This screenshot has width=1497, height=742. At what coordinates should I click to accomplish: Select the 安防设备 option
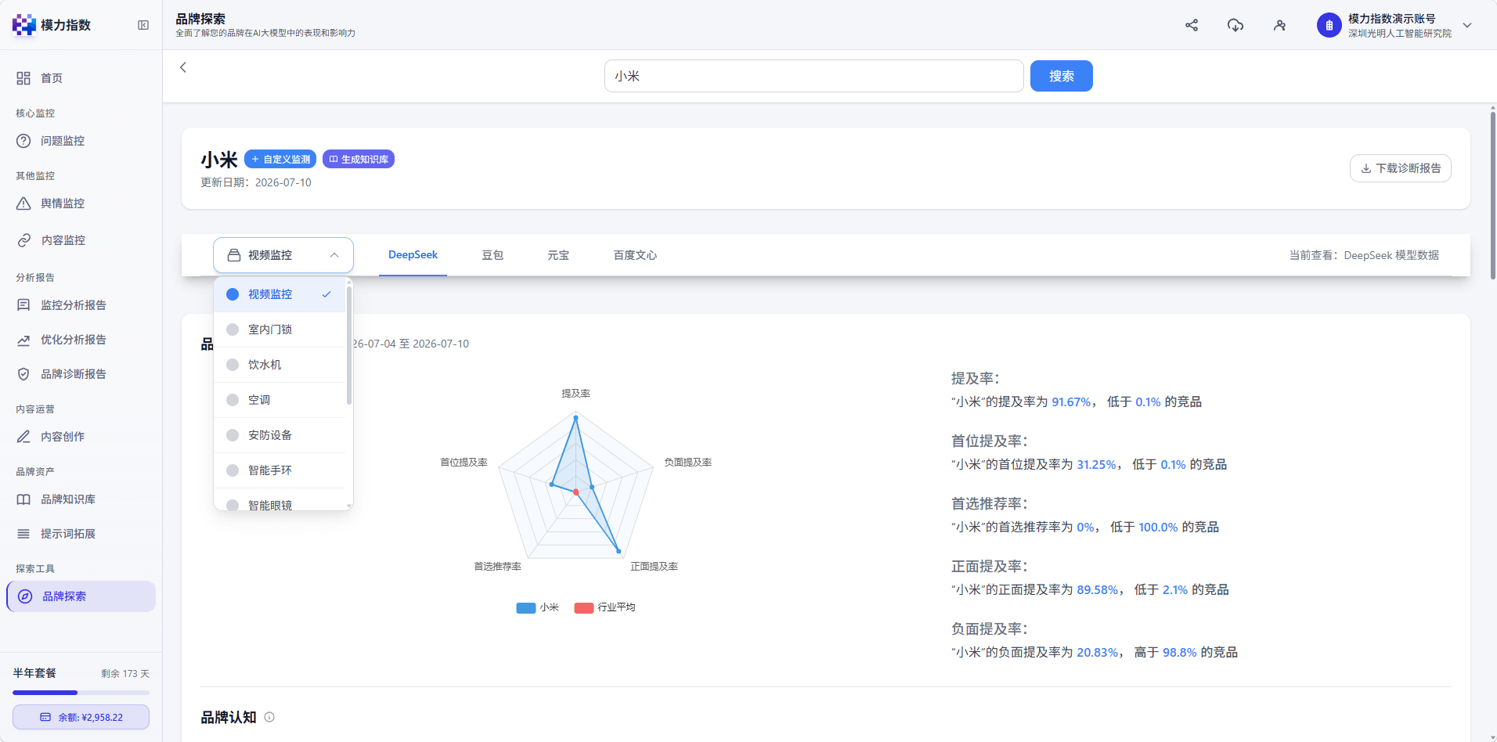pos(280,435)
